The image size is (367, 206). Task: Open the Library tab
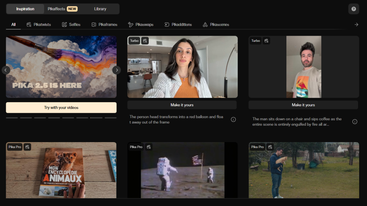point(100,9)
